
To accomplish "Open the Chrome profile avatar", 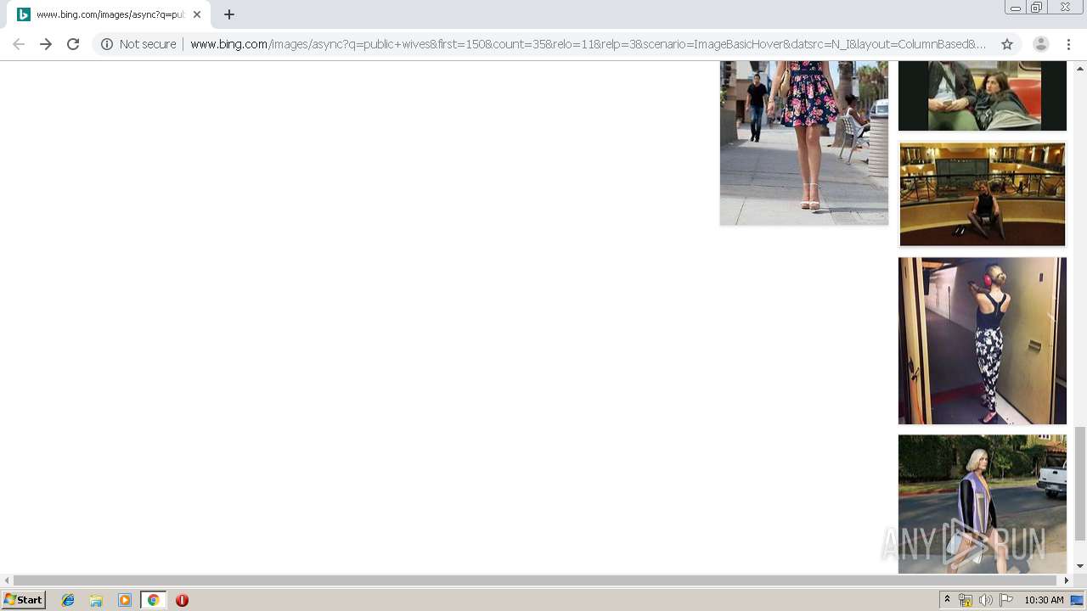I will pos(1041,44).
